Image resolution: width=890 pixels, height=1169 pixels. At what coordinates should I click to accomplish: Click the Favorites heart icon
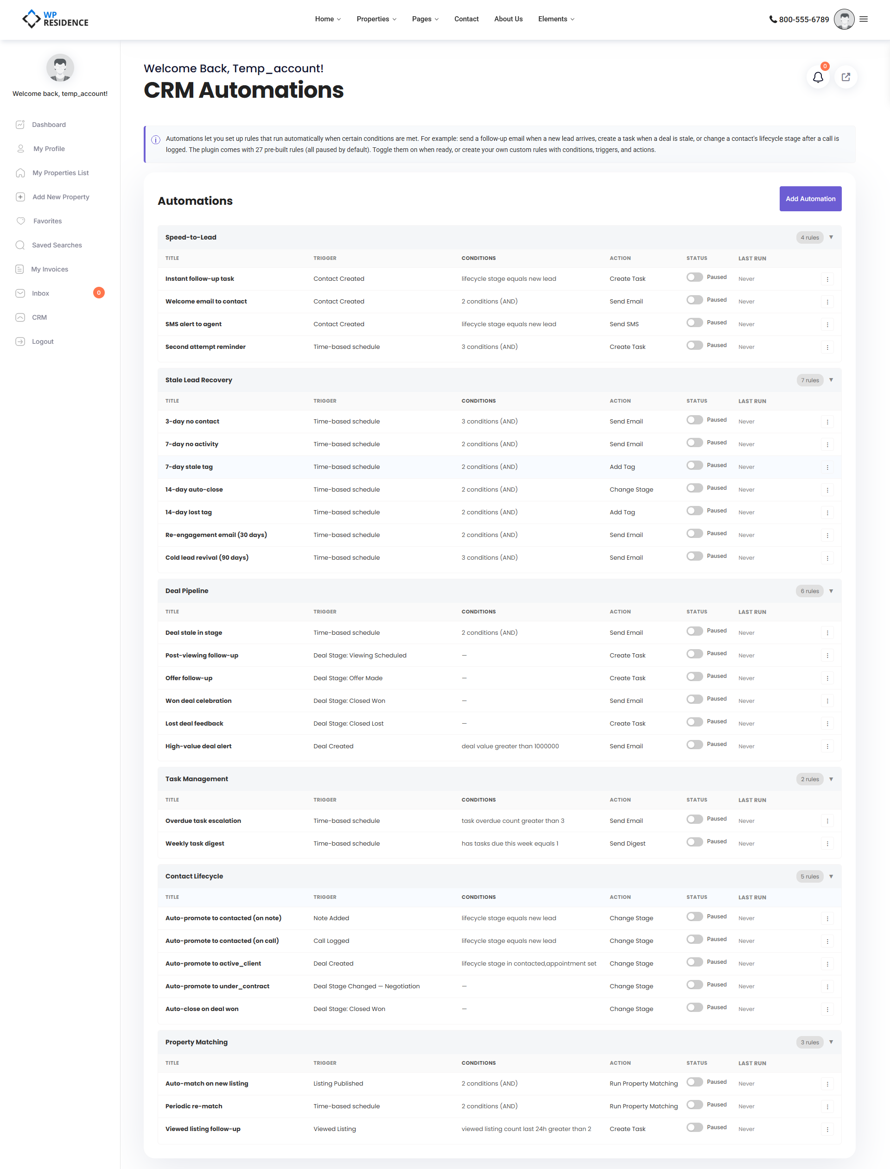coord(21,221)
